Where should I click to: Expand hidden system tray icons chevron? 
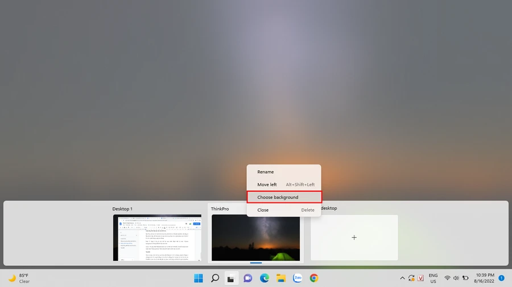[x=402, y=278]
